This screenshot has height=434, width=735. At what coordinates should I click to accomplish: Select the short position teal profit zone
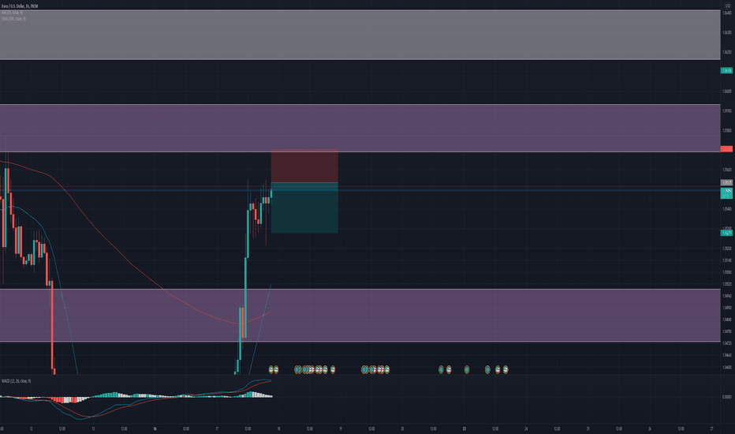click(304, 208)
